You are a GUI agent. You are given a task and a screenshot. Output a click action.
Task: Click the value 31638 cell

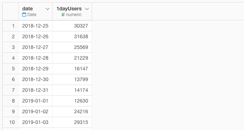[x=72, y=36]
